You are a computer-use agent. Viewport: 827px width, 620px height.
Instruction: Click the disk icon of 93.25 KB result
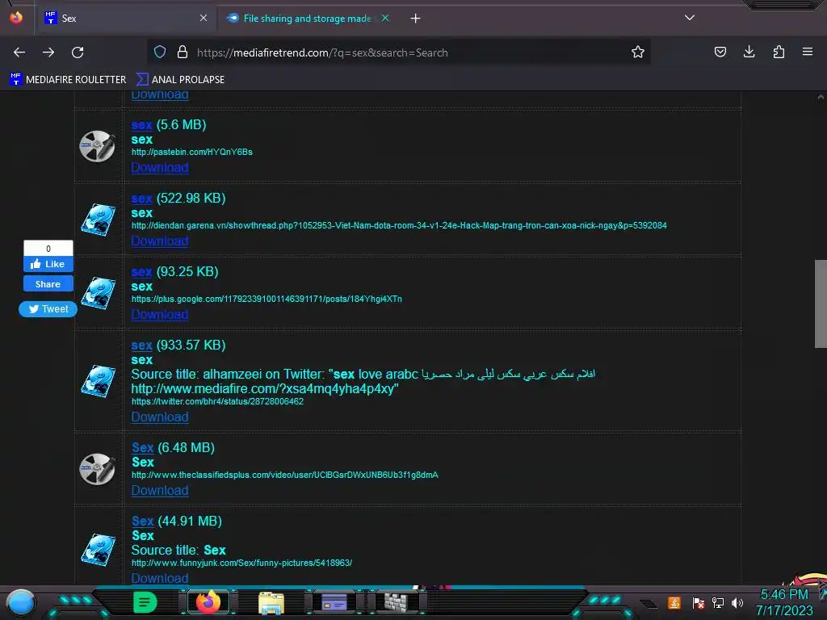click(98, 292)
